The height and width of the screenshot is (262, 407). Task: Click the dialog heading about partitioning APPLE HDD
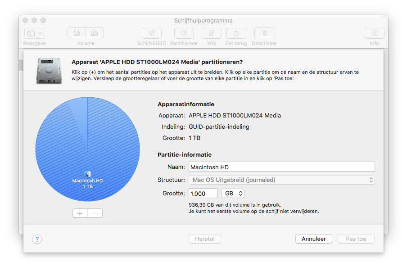click(157, 62)
